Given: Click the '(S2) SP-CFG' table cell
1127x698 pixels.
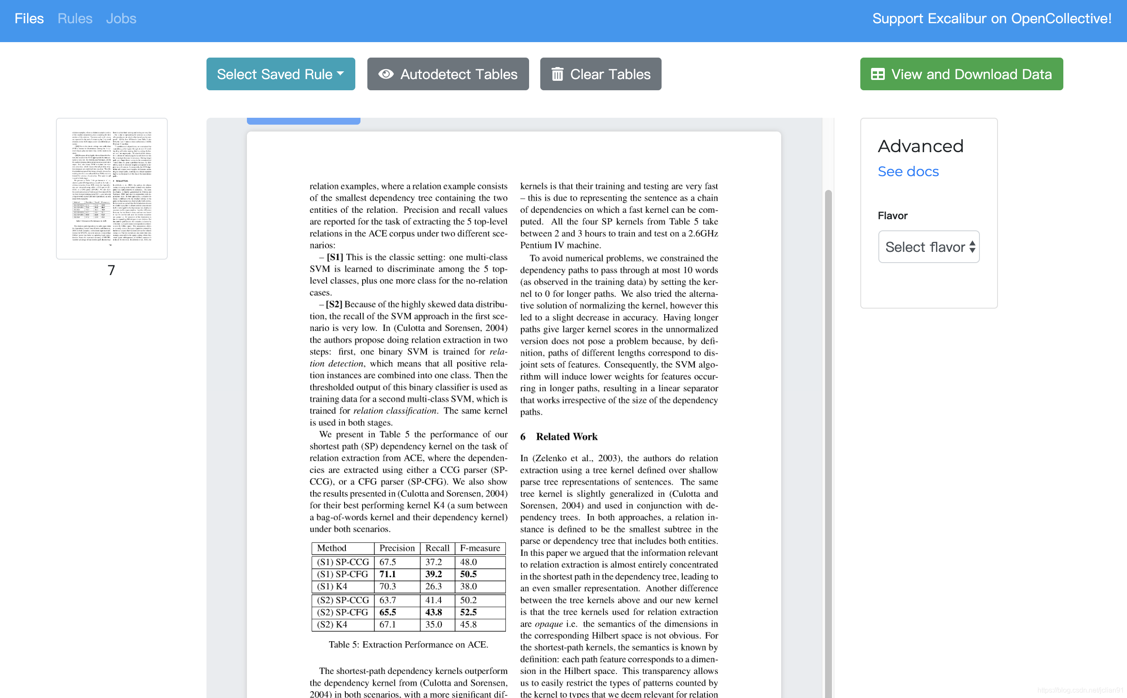Looking at the screenshot, I should pyautogui.click(x=343, y=612).
